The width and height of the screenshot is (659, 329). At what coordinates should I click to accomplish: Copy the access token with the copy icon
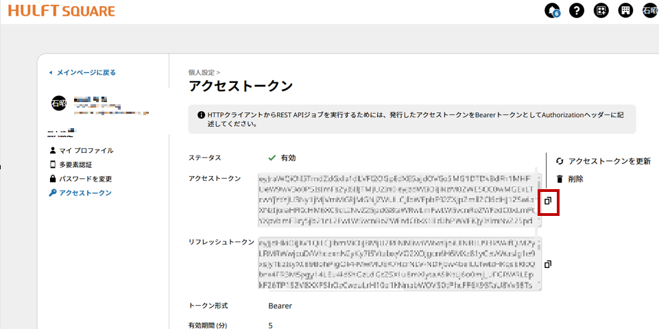548,201
